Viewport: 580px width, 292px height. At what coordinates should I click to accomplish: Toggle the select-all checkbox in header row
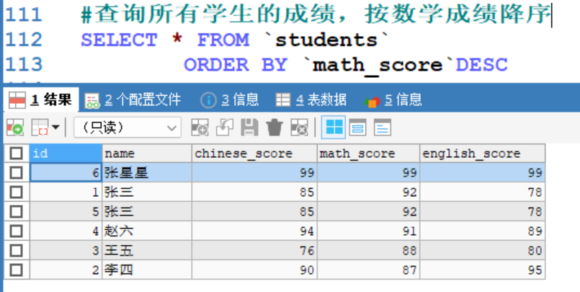click(x=16, y=154)
